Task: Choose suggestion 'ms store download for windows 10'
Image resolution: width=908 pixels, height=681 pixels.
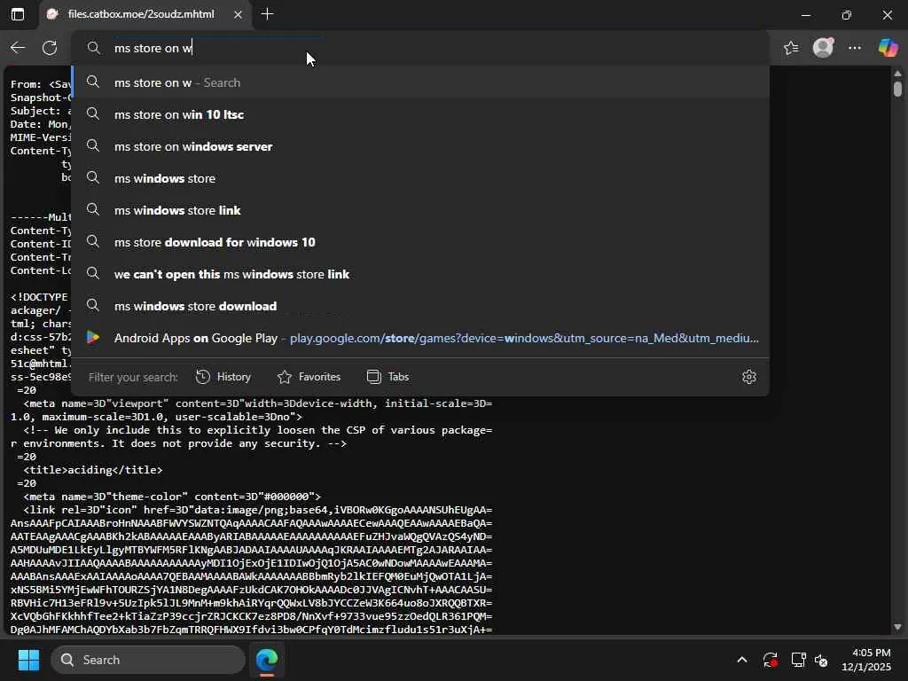Action: [420, 242]
